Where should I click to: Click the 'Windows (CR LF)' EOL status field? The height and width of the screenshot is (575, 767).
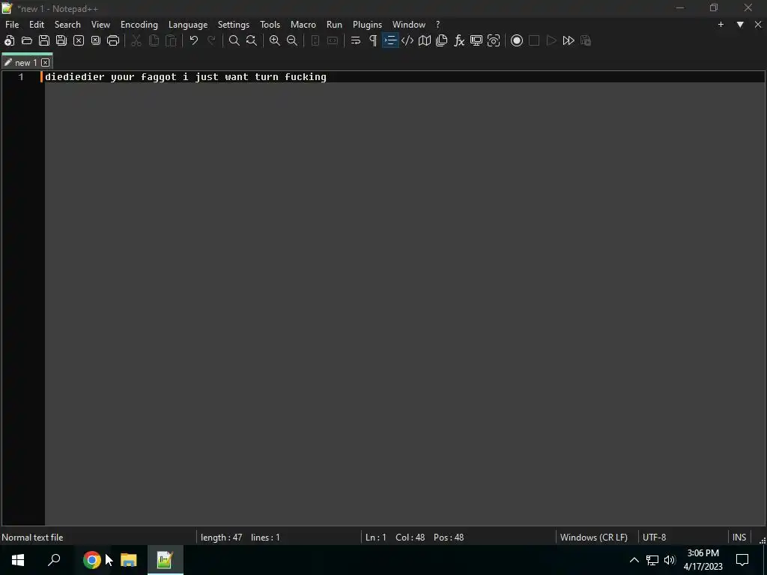pyautogui.click(x=594, y=538)
